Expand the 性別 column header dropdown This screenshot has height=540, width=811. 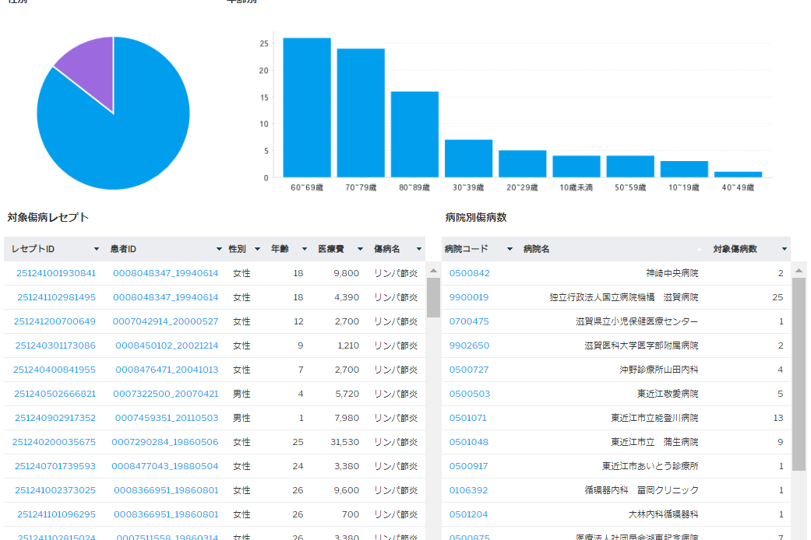point(257,249)
